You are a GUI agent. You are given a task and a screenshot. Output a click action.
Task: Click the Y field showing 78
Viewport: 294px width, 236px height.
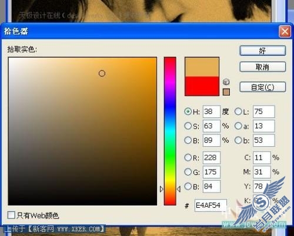point(262,186)
